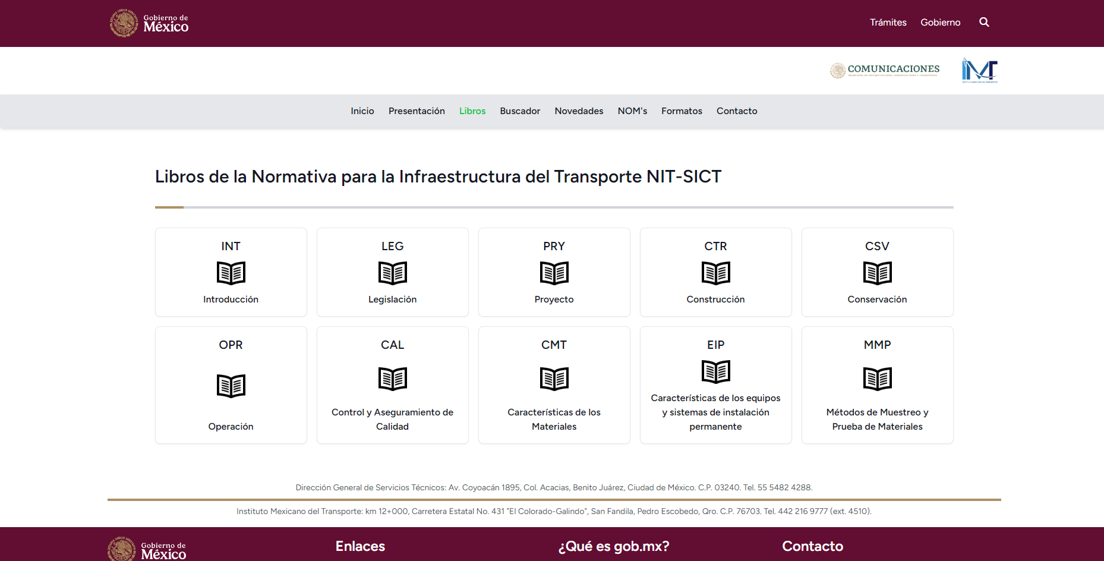The width and height of the screenshot is (1104, 561).
Task: Open the MMP book icon
Action: point(877,379)
